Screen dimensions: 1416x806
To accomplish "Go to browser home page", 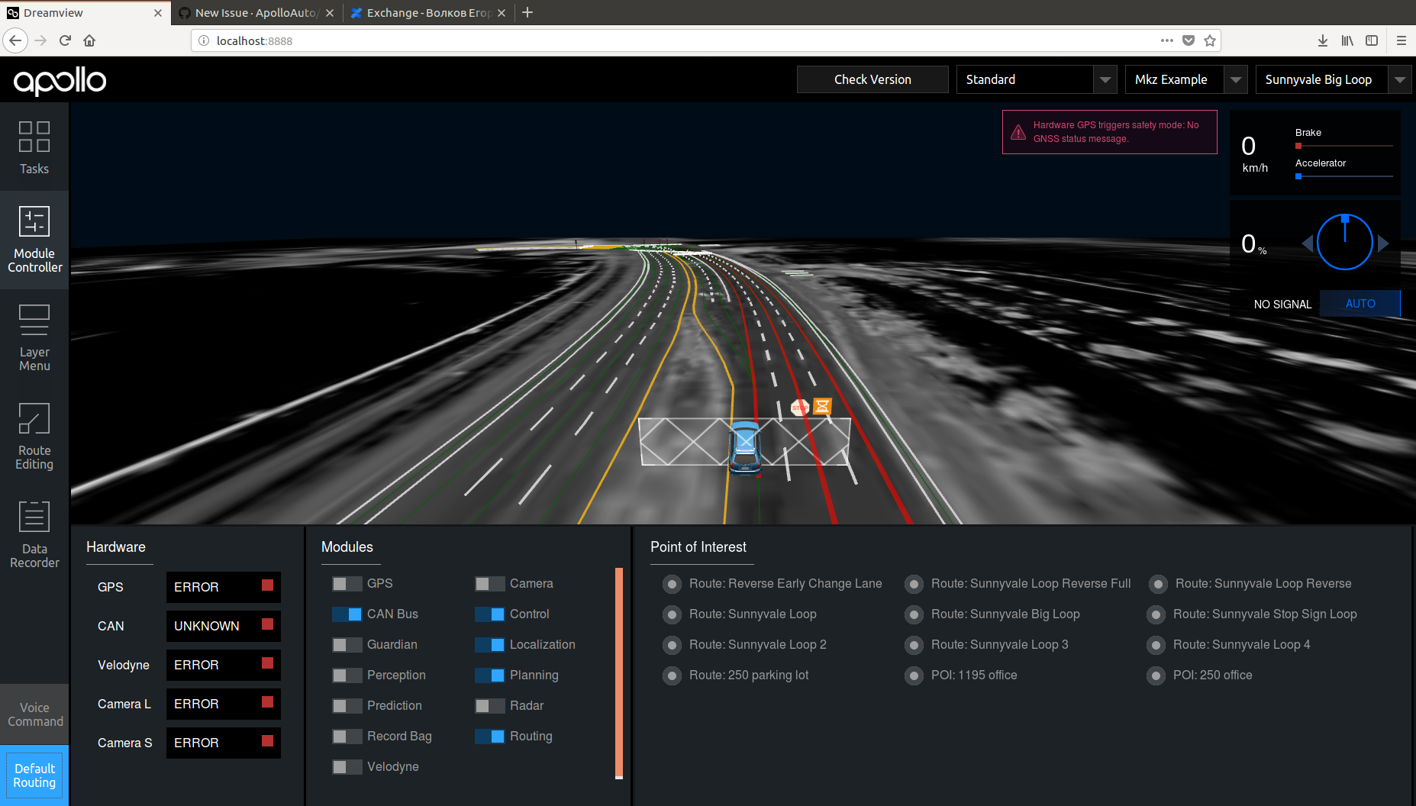I will pos(89,40).
